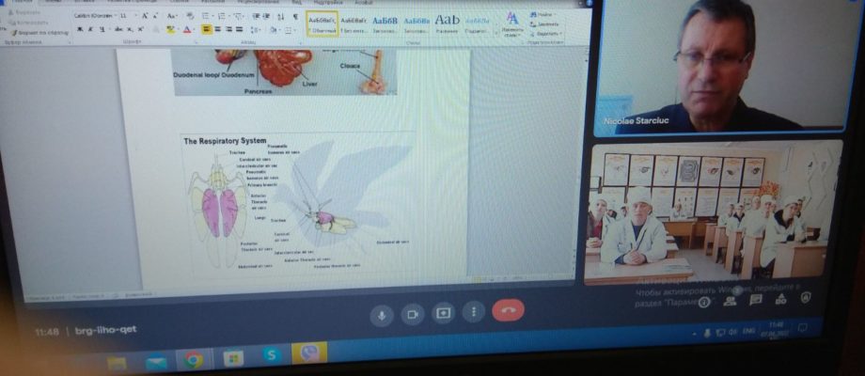Image resolution: width=865 pixels, height=376 pixels.
Task: Click the text highlight color swatch
Action: tap(170, 30)
